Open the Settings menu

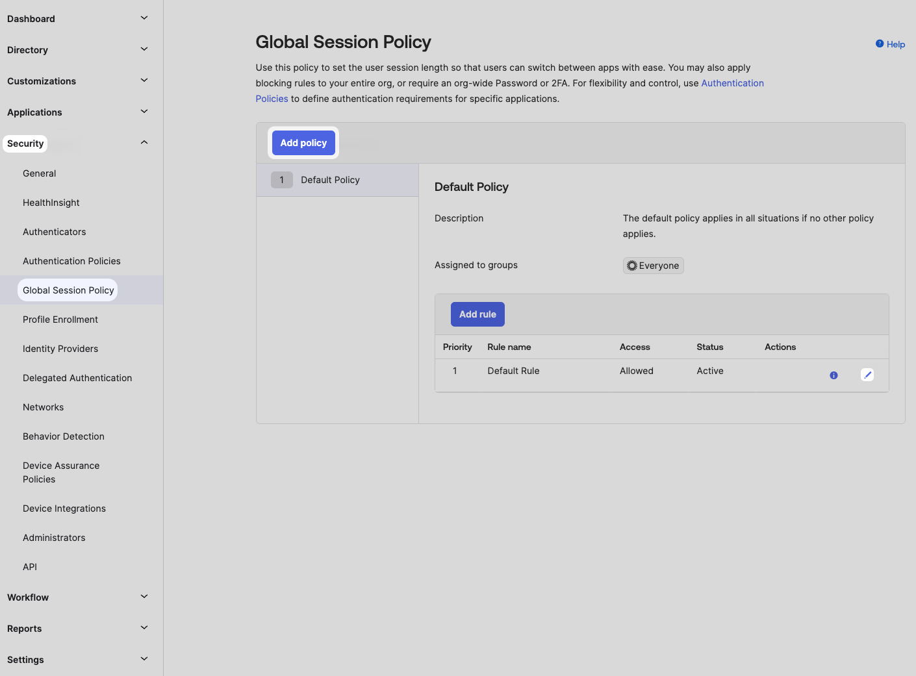click(25, 660)
